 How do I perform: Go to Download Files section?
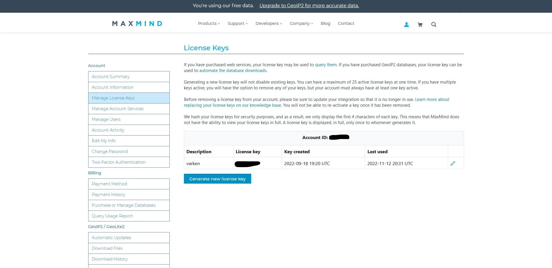click(107, 248)
